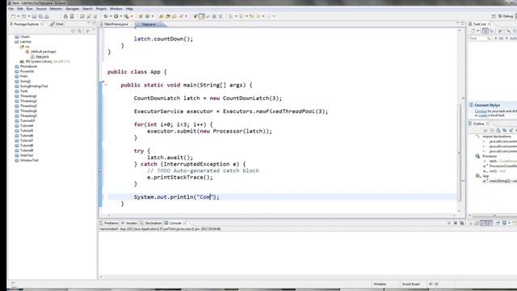
Task: Click the External Tools toolbar icon
Action: [x=127, y=16]
